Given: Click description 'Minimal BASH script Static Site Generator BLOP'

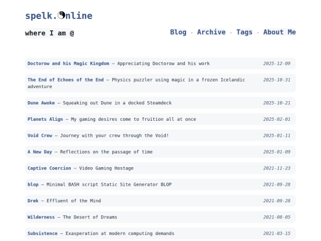Looking at the screenshot, I should coord(109,184).
